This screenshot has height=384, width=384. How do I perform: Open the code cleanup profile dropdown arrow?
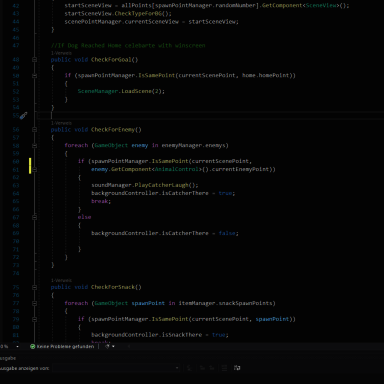pos(113,346)
